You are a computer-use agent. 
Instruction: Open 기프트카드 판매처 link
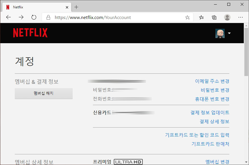pyautogui.click(x=210, y=144)
